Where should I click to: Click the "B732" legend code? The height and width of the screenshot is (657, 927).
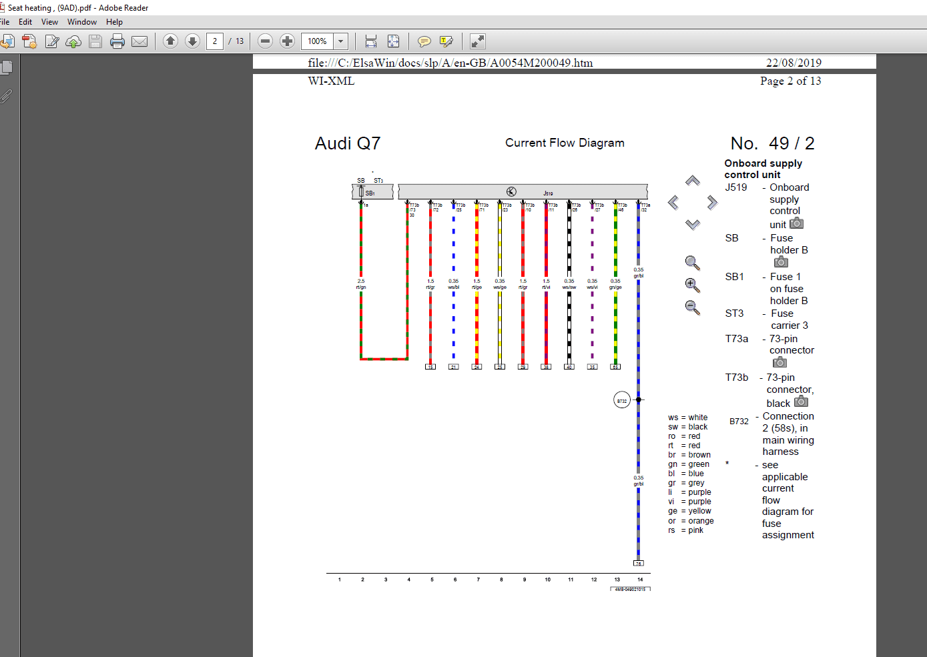pos(739,422)
